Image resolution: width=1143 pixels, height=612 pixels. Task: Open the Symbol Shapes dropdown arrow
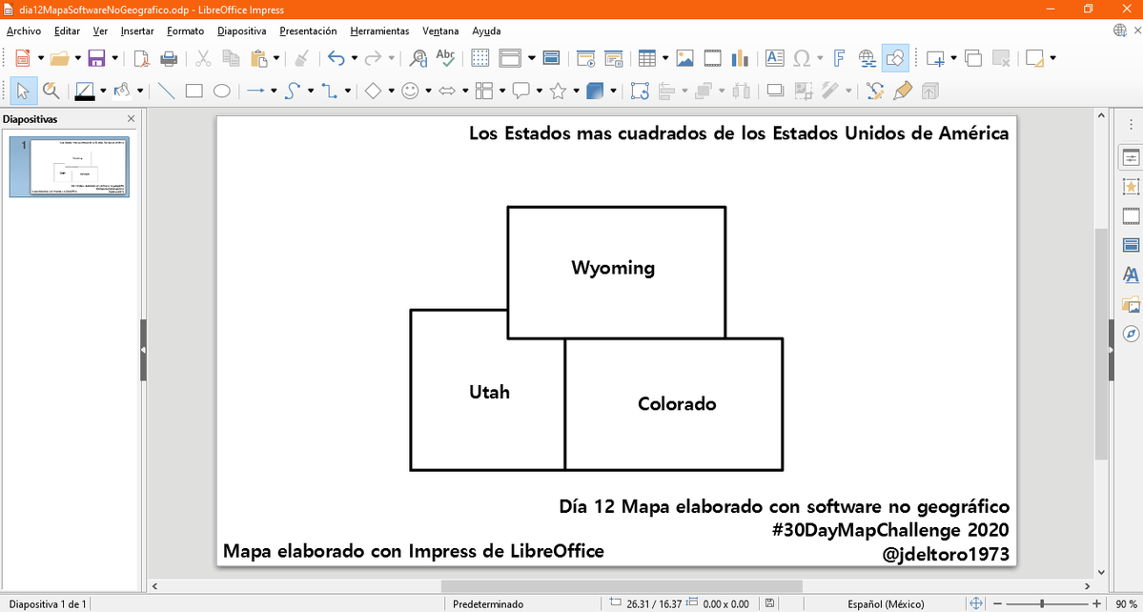428,92
